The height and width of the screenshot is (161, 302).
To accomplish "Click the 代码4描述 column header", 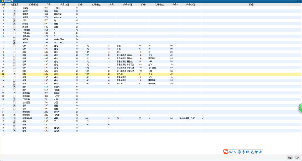I will click(x=128, y=4).
